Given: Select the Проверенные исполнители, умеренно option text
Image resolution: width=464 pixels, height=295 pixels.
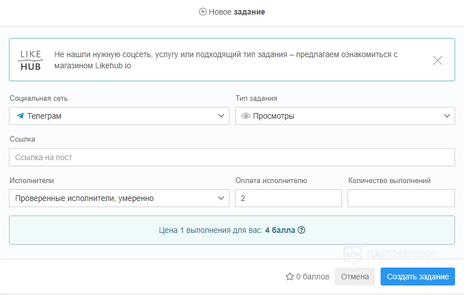Looking at the screenshot, I should (x=85, y=198).
